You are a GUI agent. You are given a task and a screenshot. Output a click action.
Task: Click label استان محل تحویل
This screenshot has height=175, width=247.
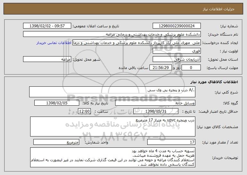click(223, 59)
